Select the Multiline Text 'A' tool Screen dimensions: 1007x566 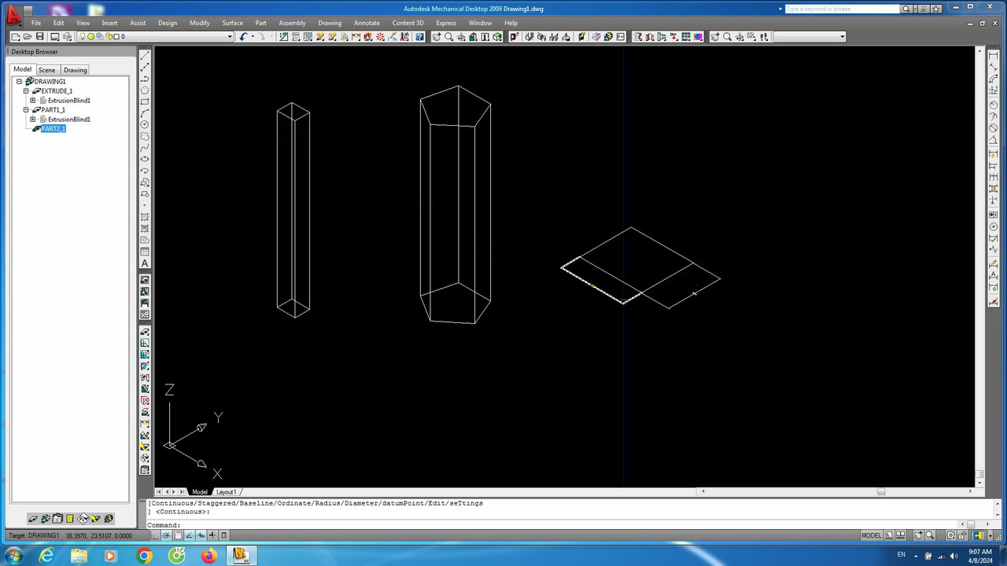click(145, 263)
